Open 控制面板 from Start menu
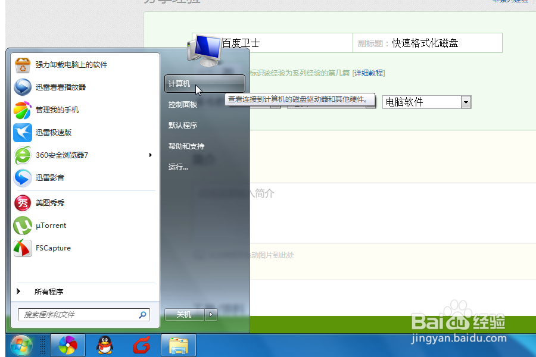536x357 pixels. click(183, 105)
